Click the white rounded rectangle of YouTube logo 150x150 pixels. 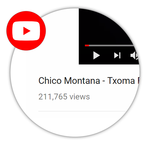(26, 31)
